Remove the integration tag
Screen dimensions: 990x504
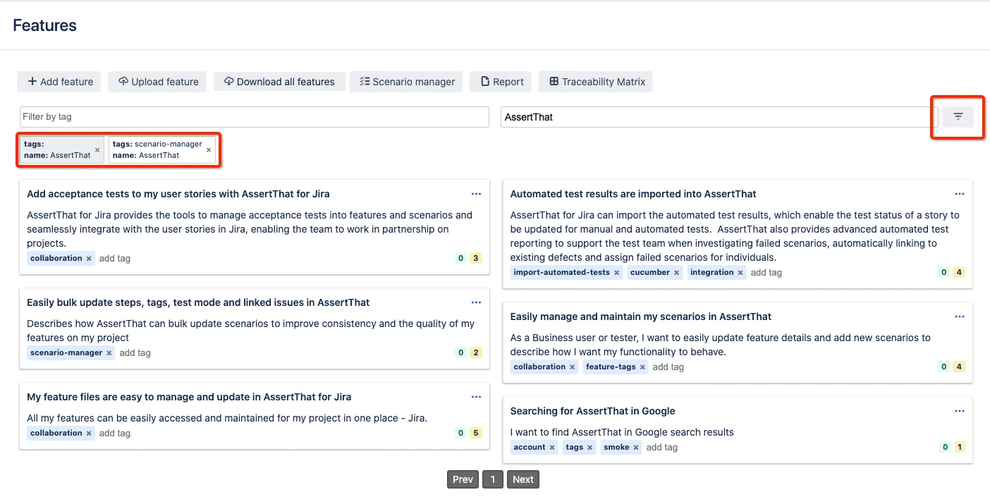tap(740, 273)
